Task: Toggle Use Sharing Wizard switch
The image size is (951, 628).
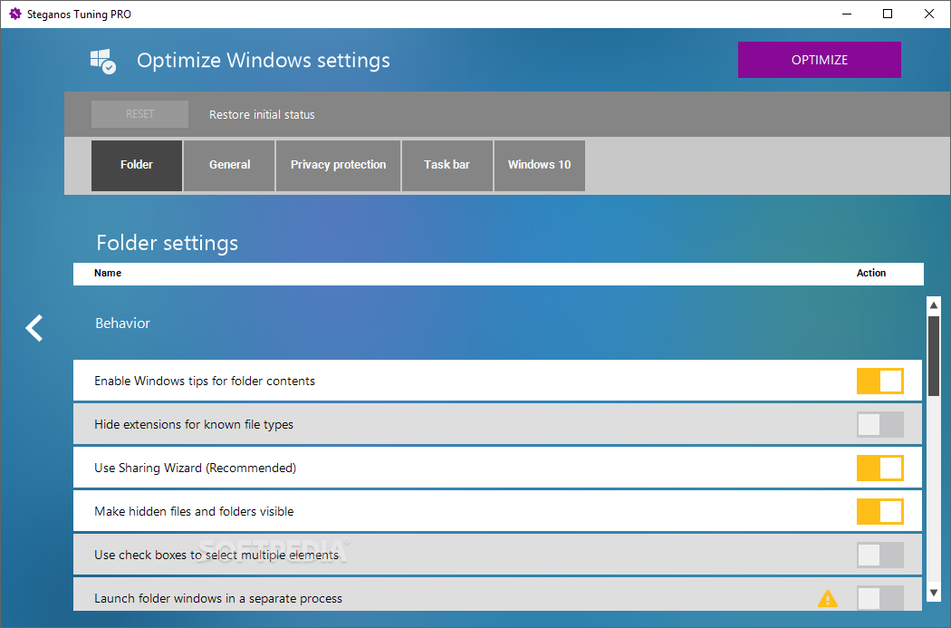Action: click(x=880, y=469)
